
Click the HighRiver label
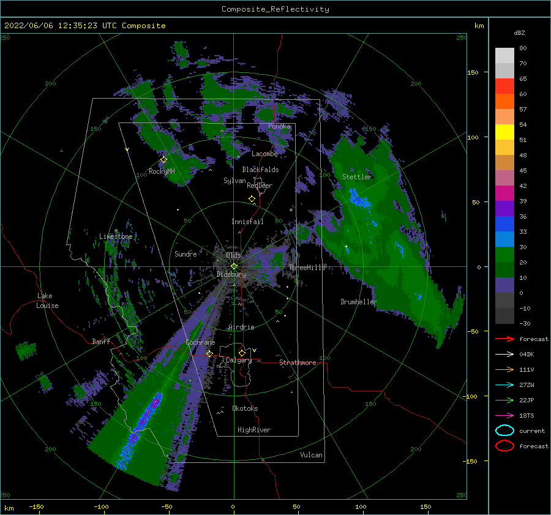[x=254, y=430]
